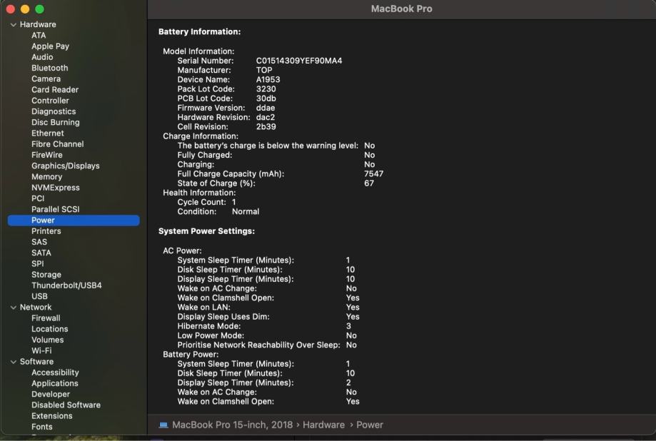
Task: Click the System Power Settings heading
Action: [206, 231]
